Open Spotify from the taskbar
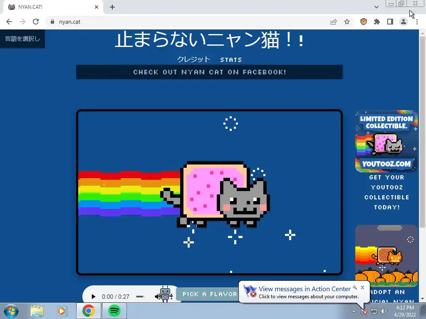This screenshot has width=426, height=319. 114,311
